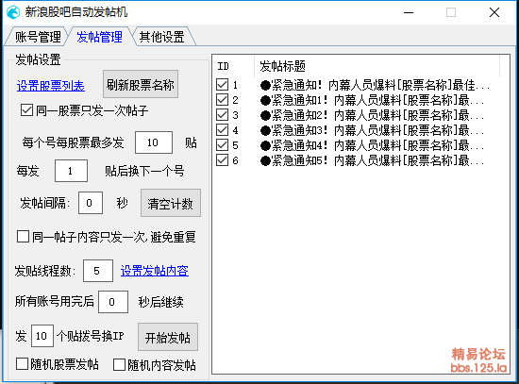Uncheck the checkbox for post ID 2
Viewport: 519px width, 384px height.
(222, 99)
